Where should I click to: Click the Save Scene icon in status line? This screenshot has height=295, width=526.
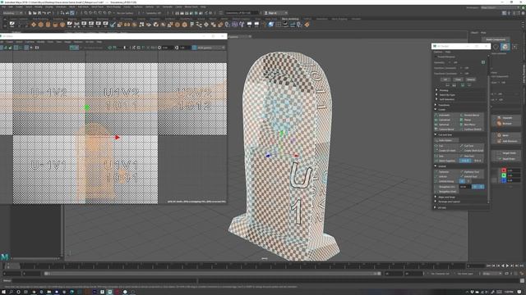[x=39, y=13]
